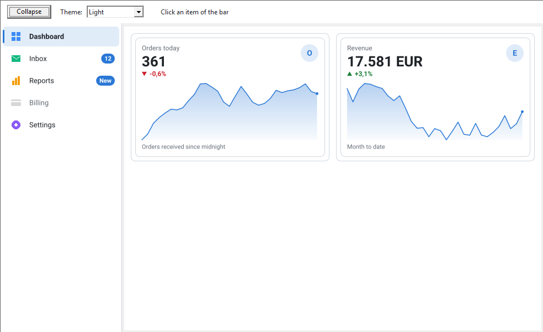The height and width of the screenshot is (332, 543).
Task: Click the green Inbox envelope icon
Action: pos(16,59)
